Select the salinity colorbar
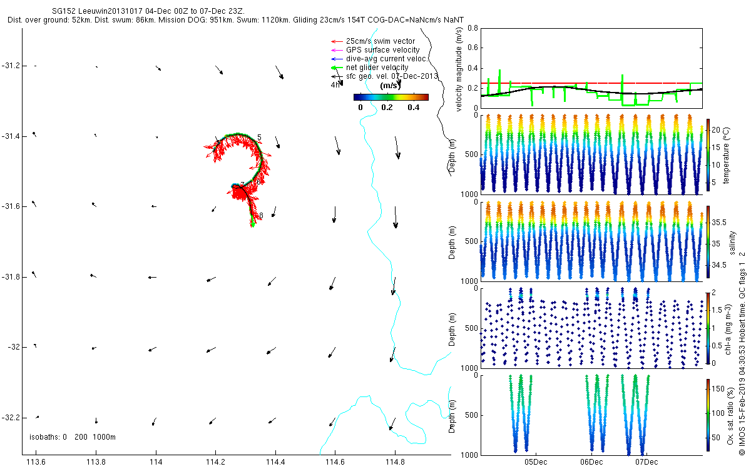 (708, 241)
